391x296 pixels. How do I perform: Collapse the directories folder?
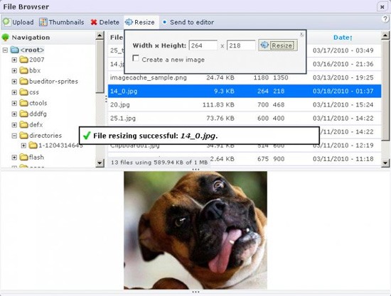click(14, 136)
